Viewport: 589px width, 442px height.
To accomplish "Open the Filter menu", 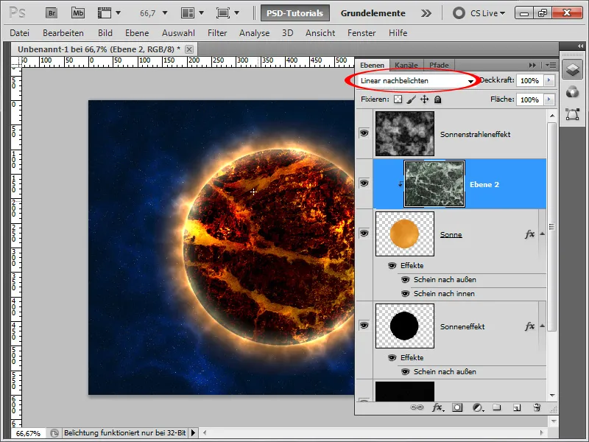I will [x=217, y=33].
